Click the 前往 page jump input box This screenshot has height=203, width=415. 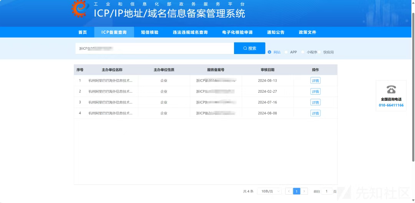327,191
